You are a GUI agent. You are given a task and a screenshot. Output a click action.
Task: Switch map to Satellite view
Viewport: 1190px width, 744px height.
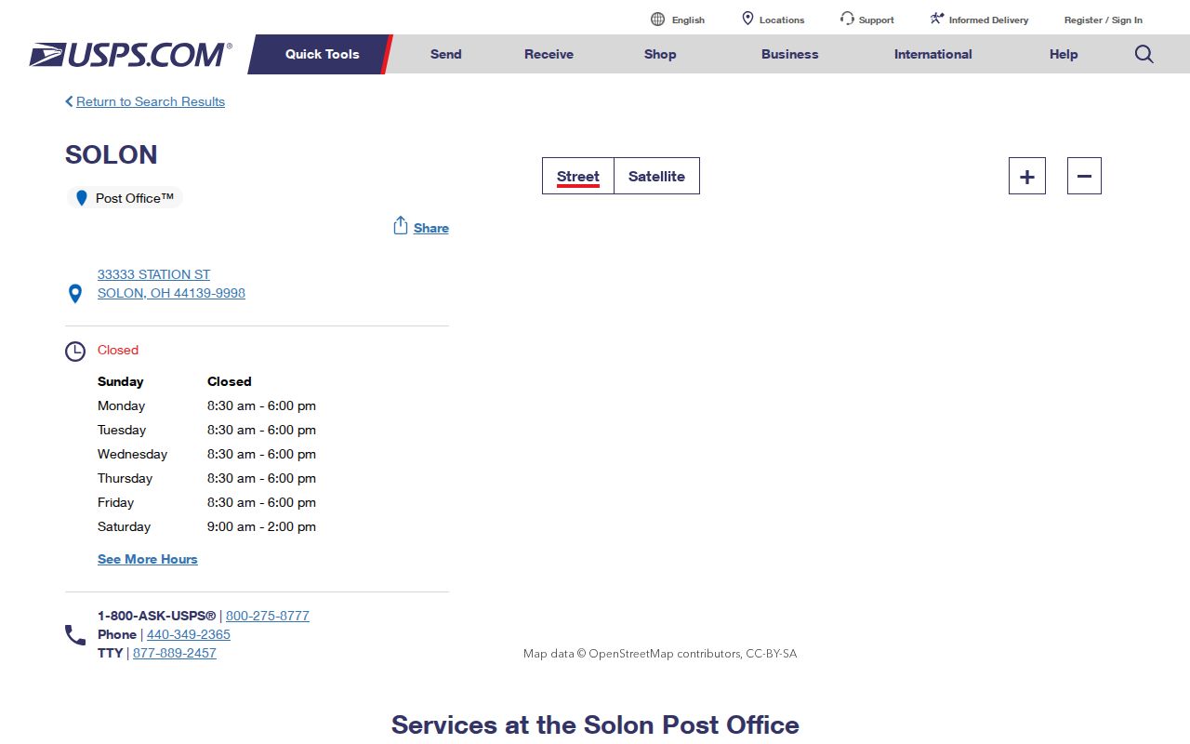coord(656,176)
